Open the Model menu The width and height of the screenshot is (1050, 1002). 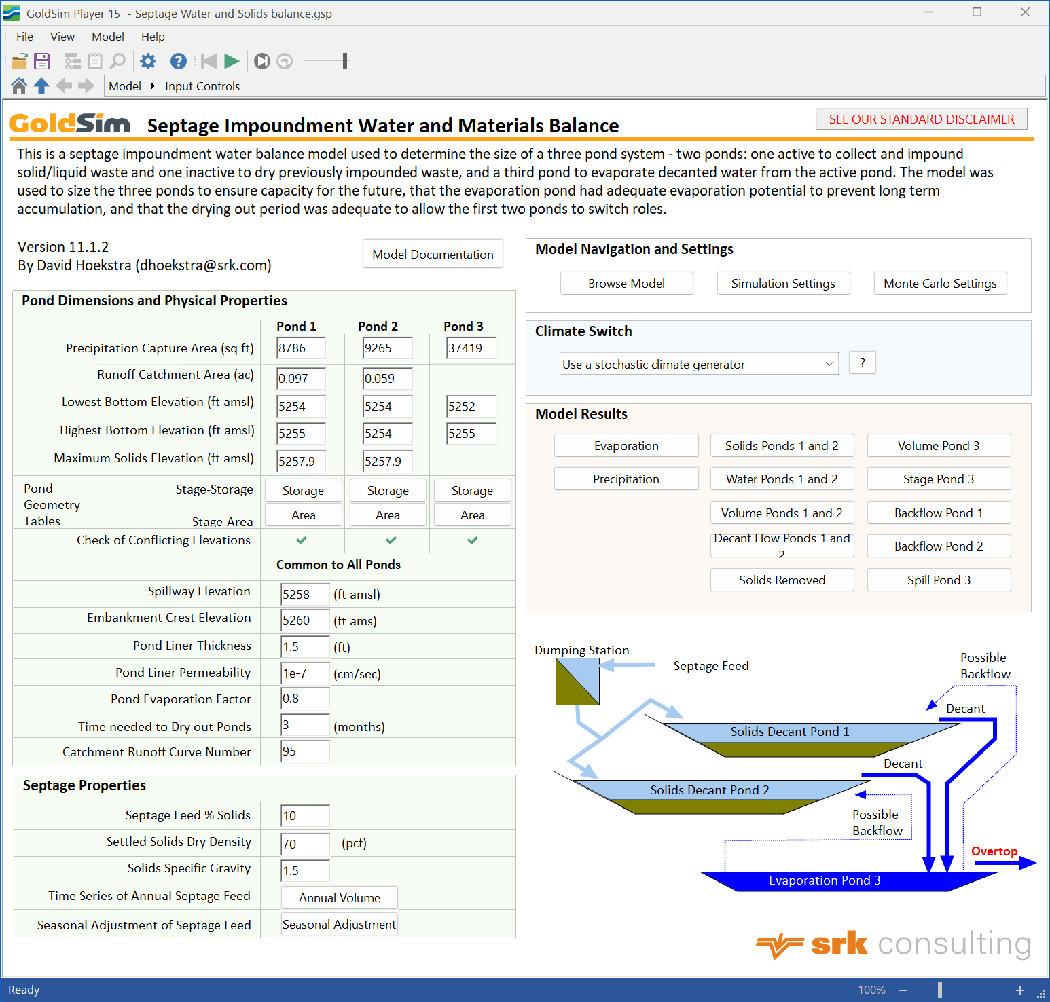click(108, 37)
